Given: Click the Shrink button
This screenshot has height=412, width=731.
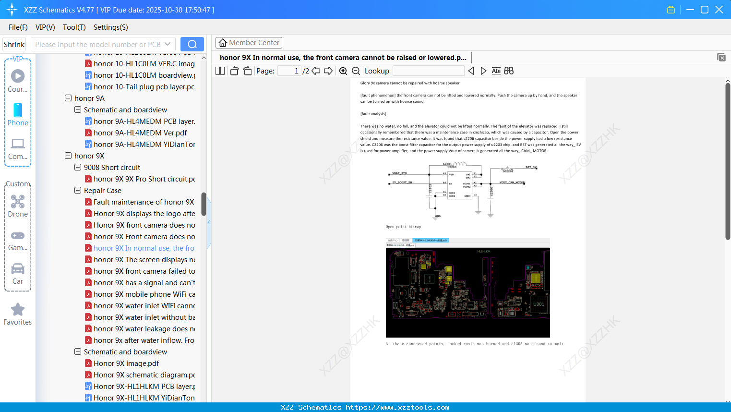Looking at the screenshot, I should click(14, 44).
